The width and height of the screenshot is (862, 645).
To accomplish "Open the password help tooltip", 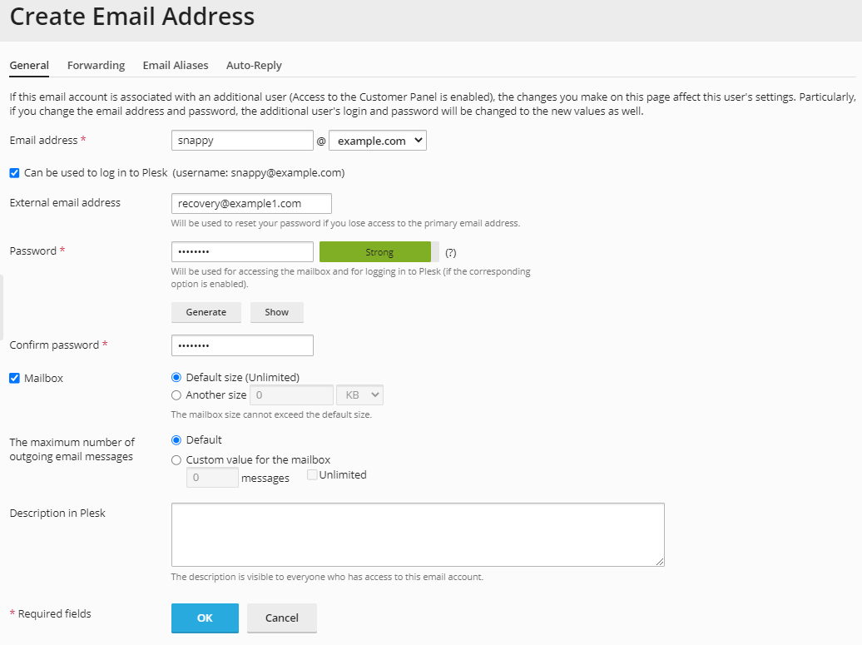I will point(449,251).
